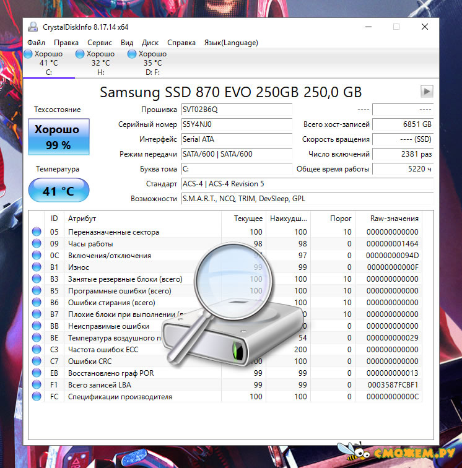Minimize the CrystalDiskInfo window
The image size is (462, 468).
pyautogui.click(x=368, y=27)
